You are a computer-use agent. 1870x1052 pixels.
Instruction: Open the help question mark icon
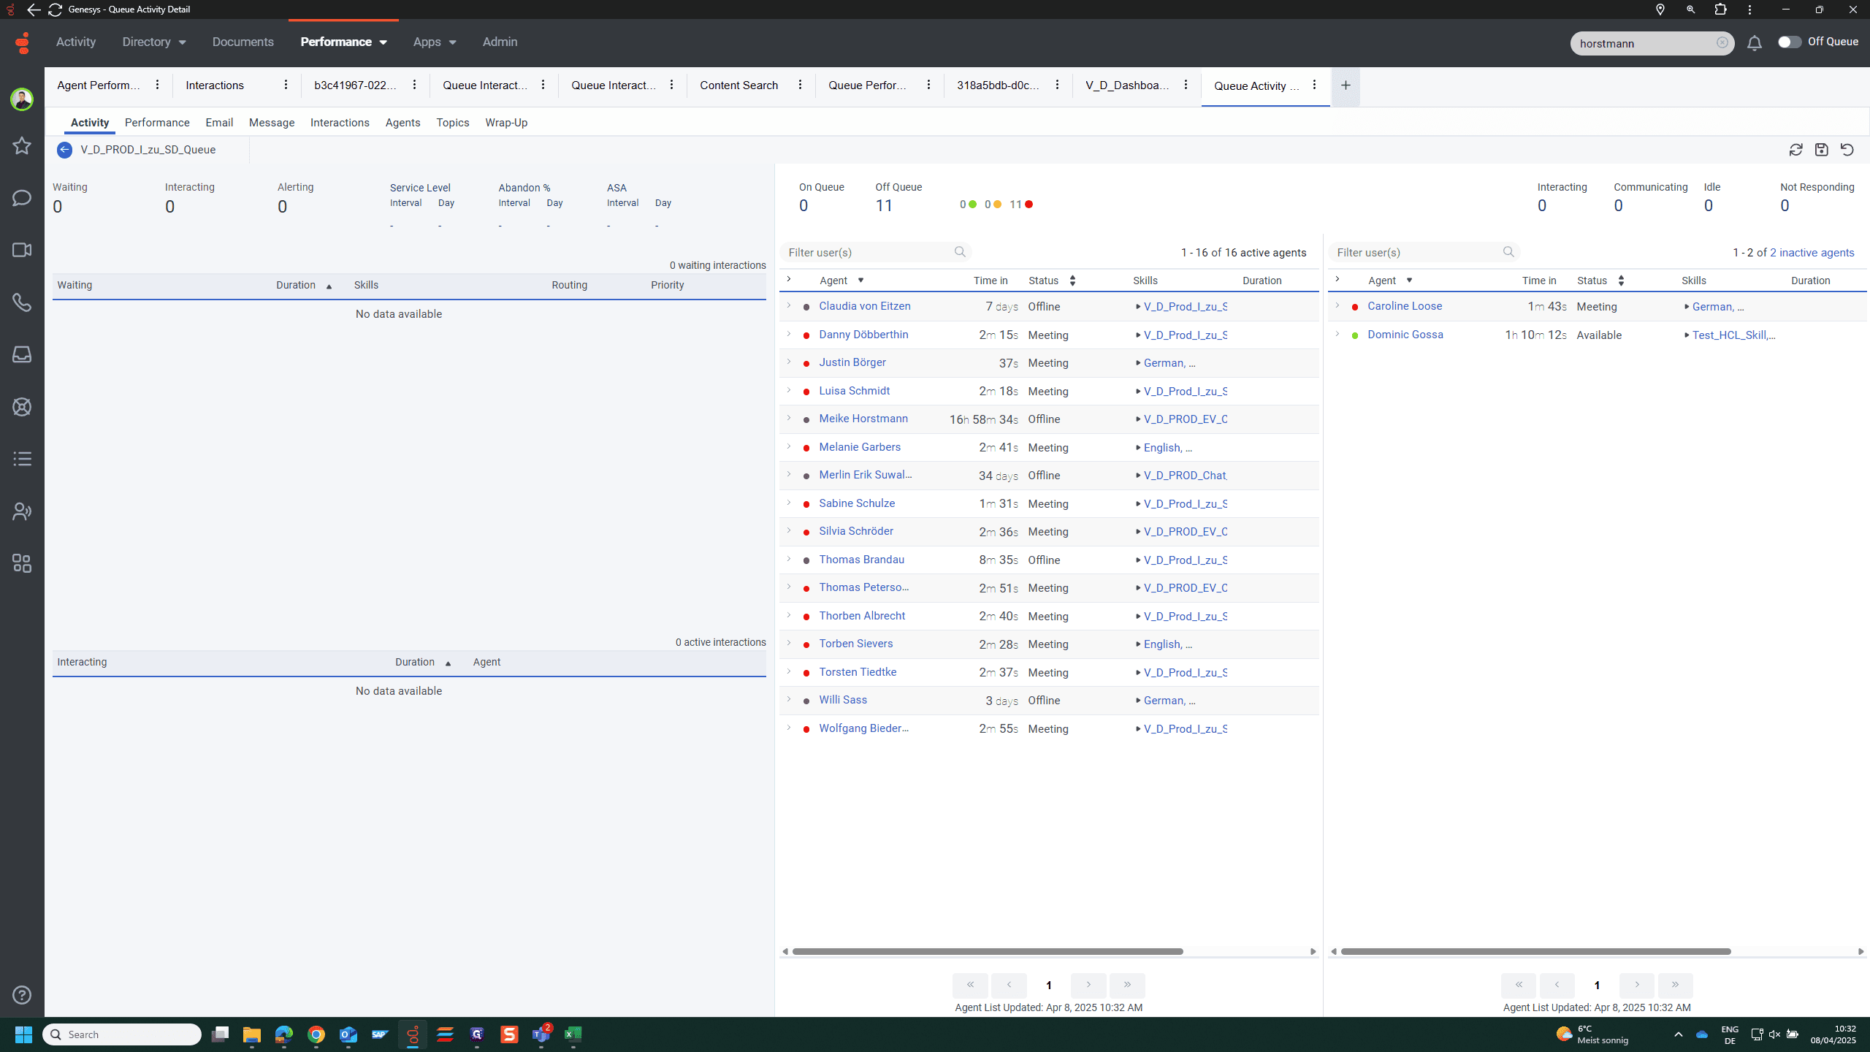tap(22, 995)
